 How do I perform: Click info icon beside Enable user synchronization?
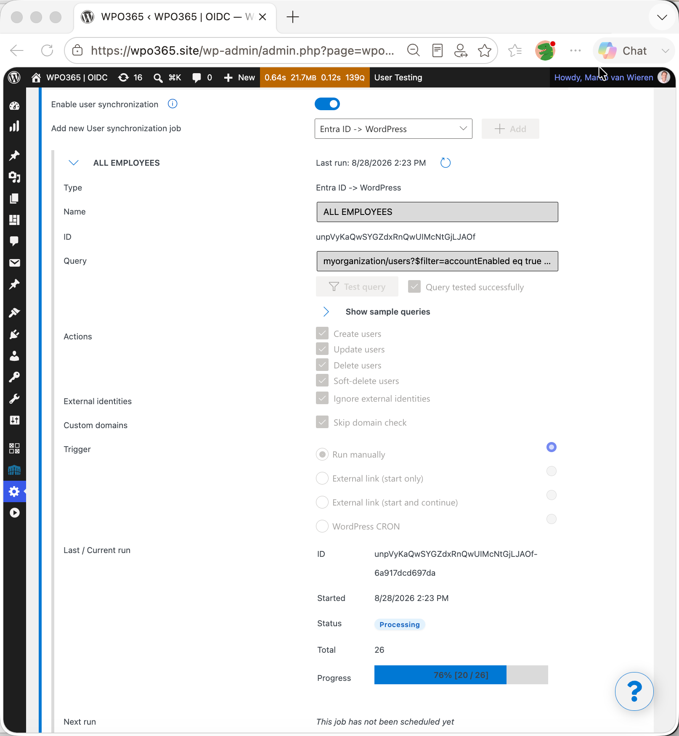[x=172, y=103]
